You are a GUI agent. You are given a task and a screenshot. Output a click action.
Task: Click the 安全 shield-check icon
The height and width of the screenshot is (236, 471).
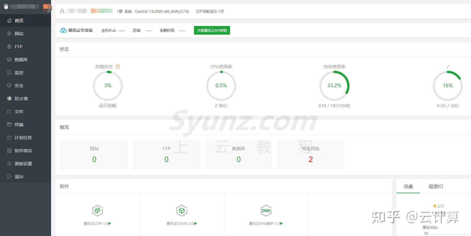pos(9,86)
